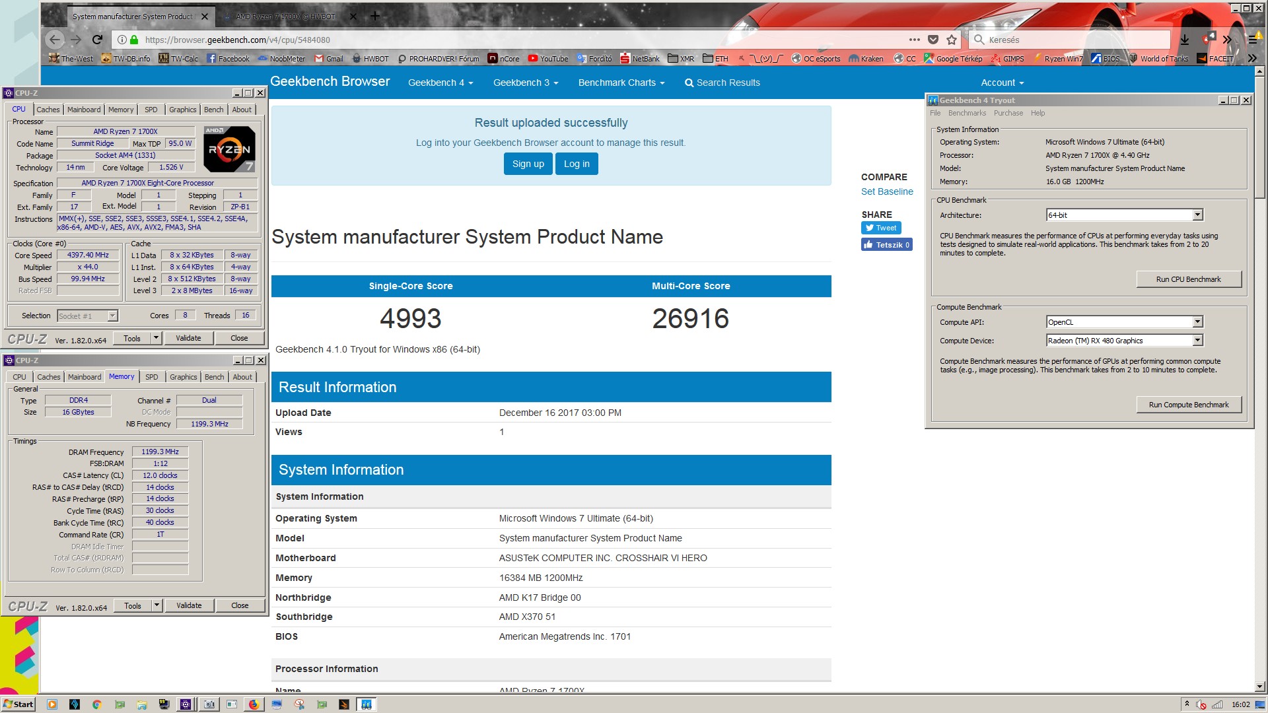This screenshot has height=713, width=1268.
Task: Open the Facebook bookmark
Action: click(228, 59)
